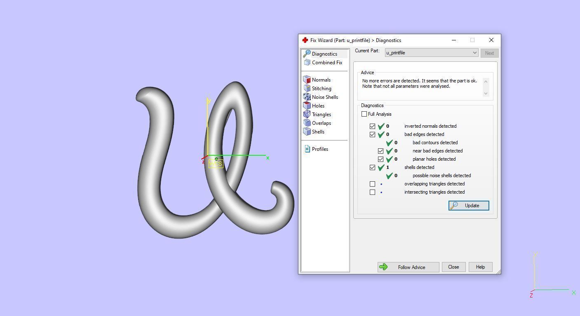580x316 pixels.
Task: Go to Holes page label
Action: pyautogui.click(x=318, y=106)
